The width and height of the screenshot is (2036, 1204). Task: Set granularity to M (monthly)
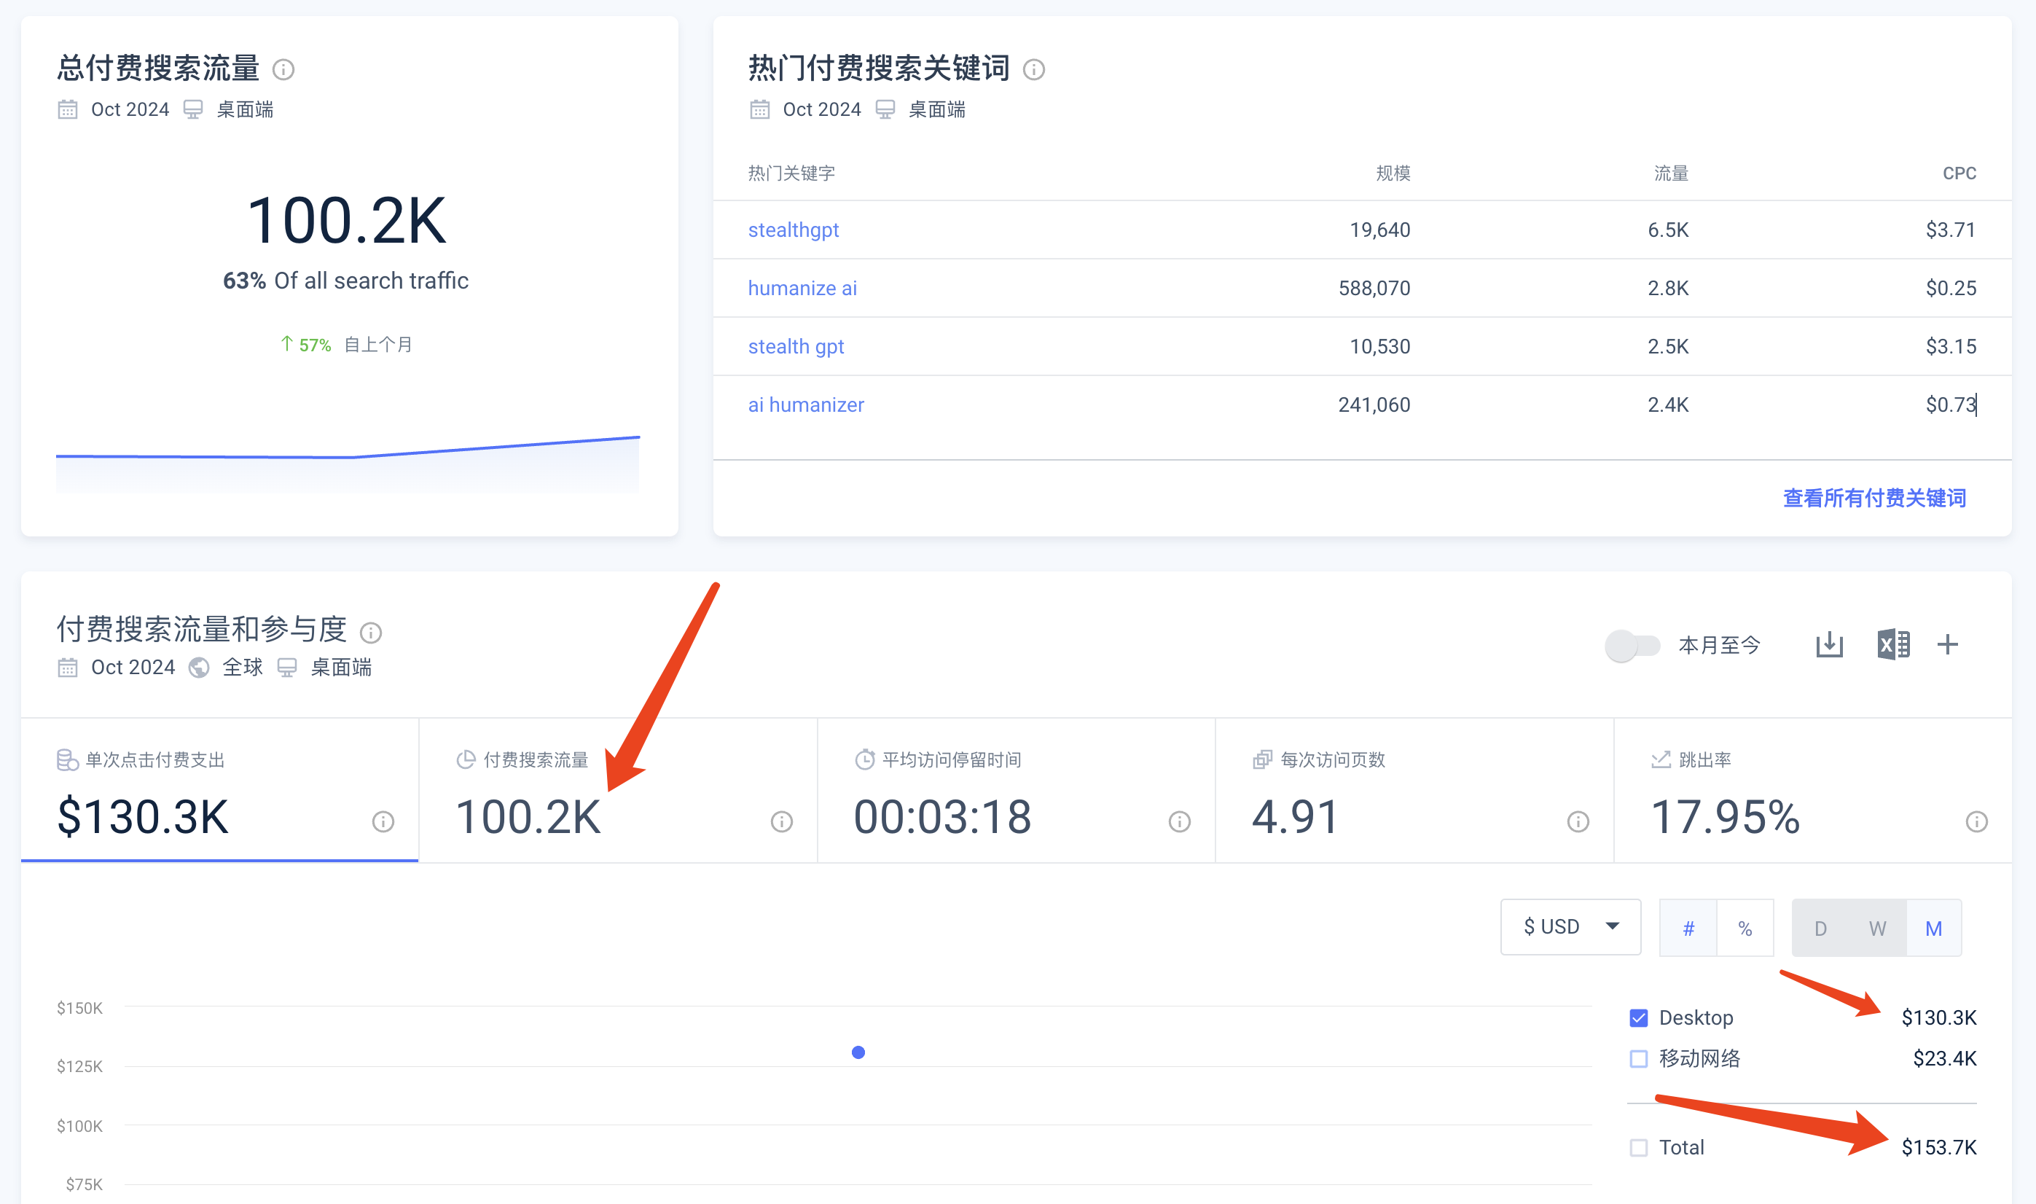(x=1934, y=929)
